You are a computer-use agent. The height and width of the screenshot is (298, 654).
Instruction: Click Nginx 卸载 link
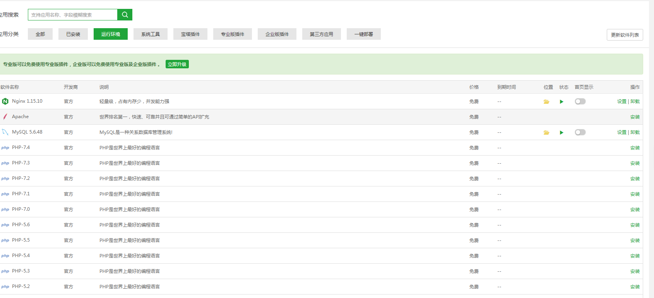point(635,101)
